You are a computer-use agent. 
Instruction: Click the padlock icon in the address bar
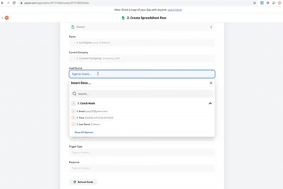tap(21, 3)
